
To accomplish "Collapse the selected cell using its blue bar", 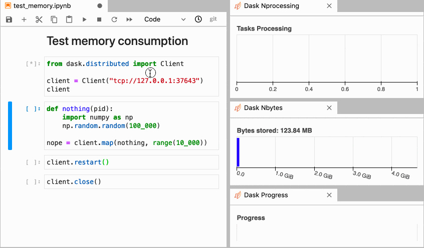I will tap(10, 125).
